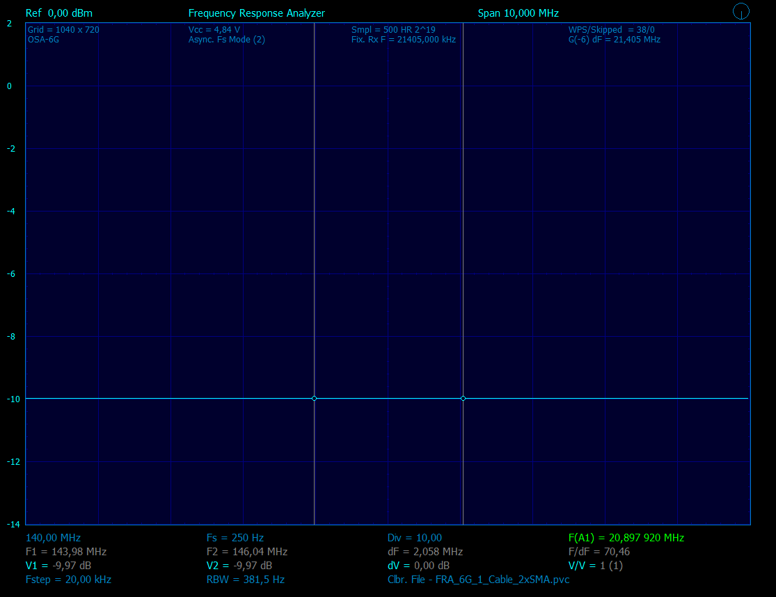Click the RBW = 381,5 Hz setting

(x=245, y=580)
